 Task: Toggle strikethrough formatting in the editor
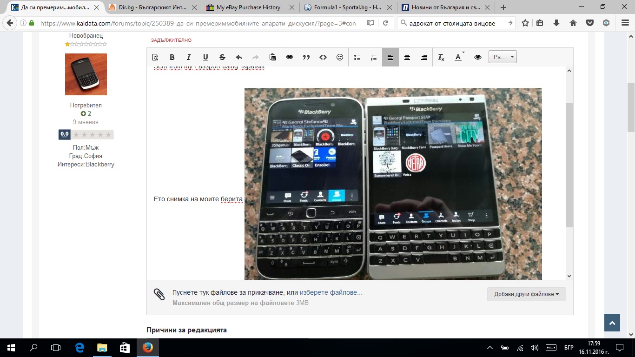(222, 57)
